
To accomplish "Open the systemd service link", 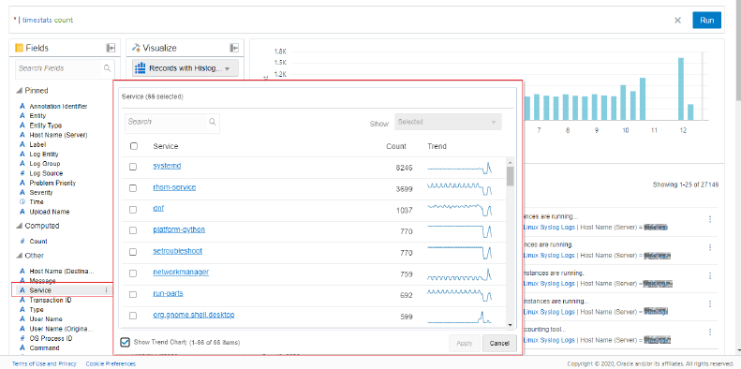I will (167, 166).
